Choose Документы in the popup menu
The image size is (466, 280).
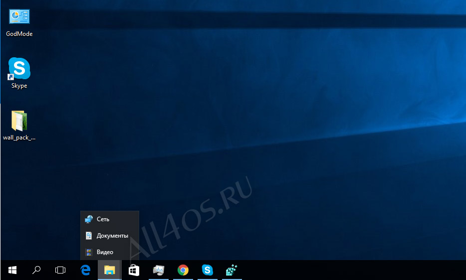tap(110, 236)
